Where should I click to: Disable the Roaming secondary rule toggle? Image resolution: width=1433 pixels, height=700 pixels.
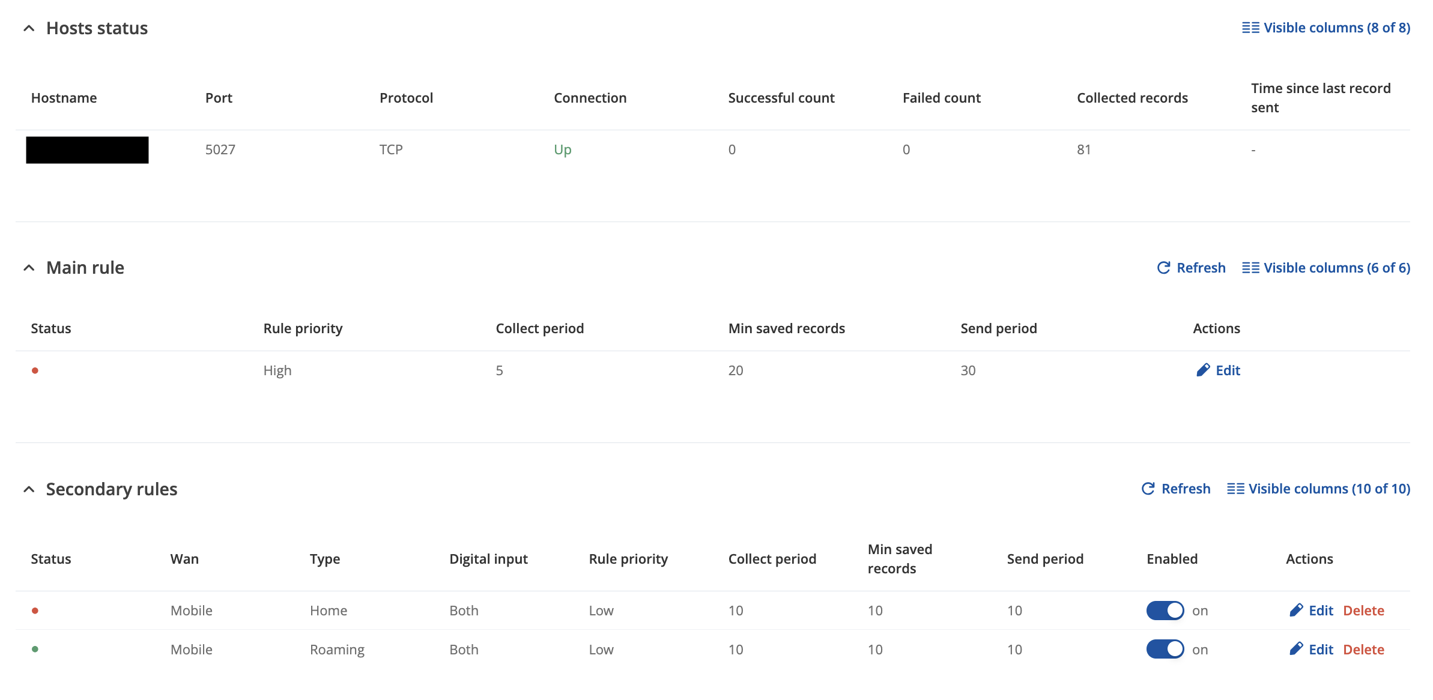pyautogui.click(x=1165, y=650)
